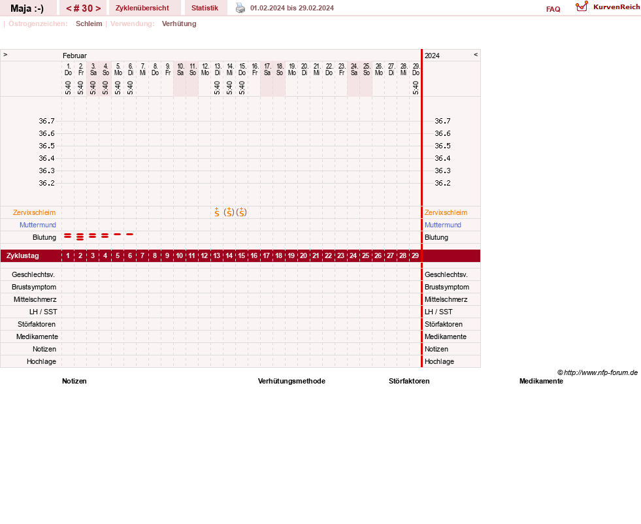Collapse chart with the right '<' arrow
This screenshot has width=641, height=524.
[476, 55]
